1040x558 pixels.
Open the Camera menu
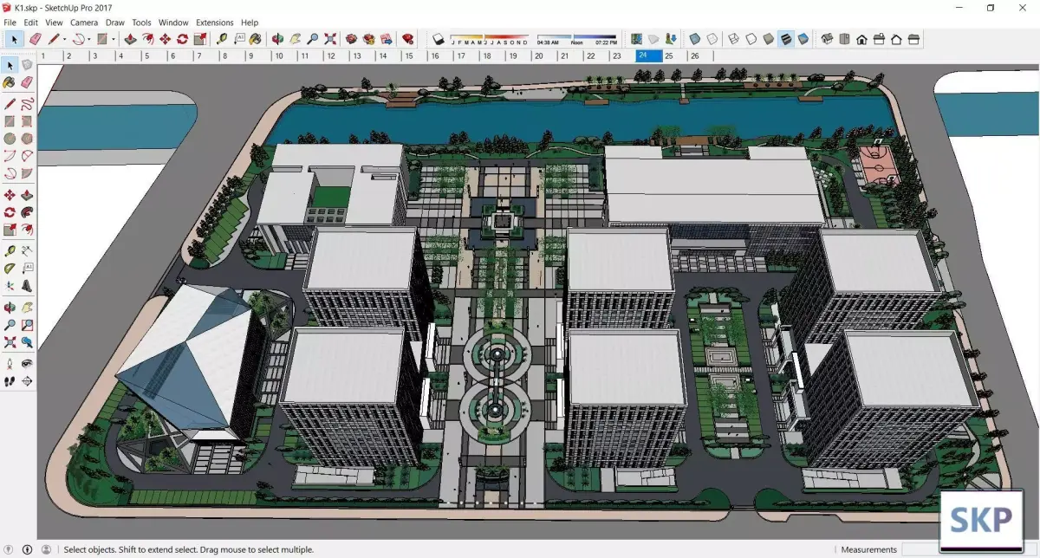(84, 23)
